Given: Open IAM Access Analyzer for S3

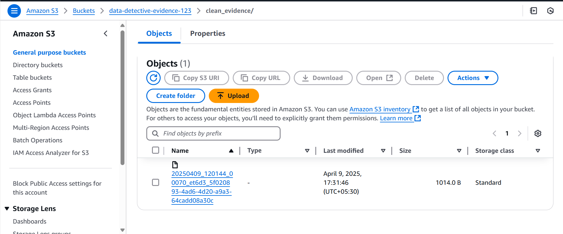Looking at the screenshot, I should click(51, 153).
